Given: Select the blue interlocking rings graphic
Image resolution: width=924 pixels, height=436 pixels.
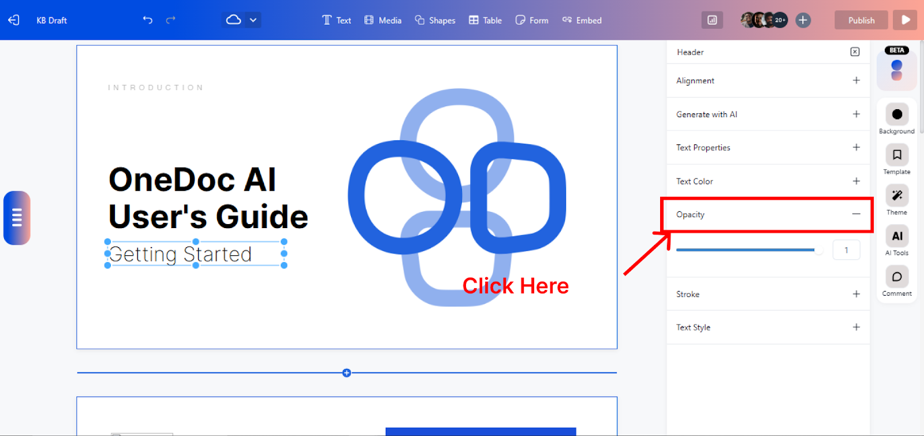Looking at the screenshot, I should point(457,197).
